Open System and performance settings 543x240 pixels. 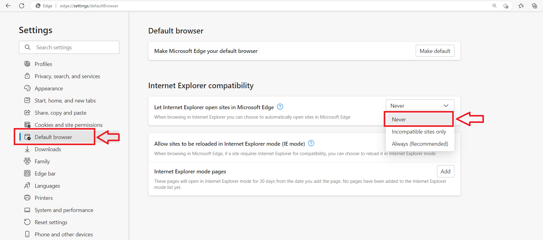point(64,210)
